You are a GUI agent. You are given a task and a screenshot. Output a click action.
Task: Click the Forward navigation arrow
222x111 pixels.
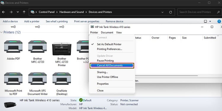[x=11, y=12]
